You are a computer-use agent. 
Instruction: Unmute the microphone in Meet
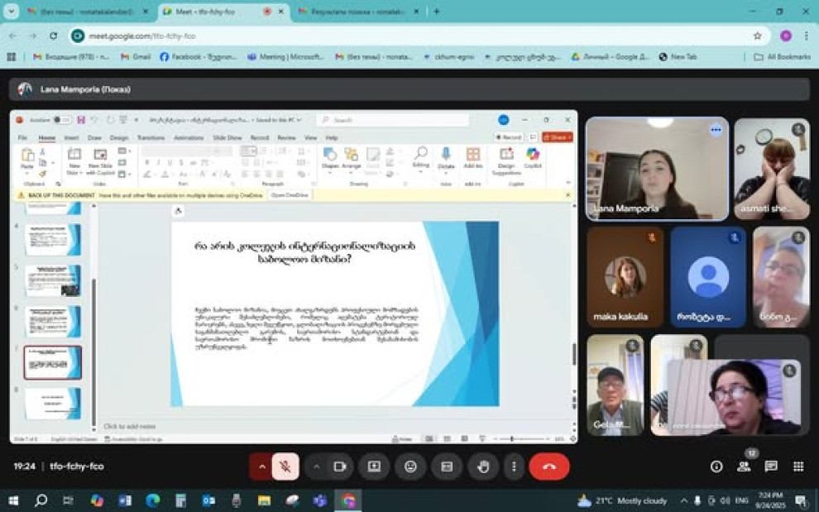[x=285, y=467]
